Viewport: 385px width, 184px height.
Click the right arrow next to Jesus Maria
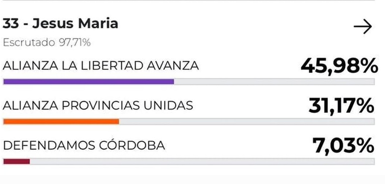pyautogui.click(x=362, y=27)
